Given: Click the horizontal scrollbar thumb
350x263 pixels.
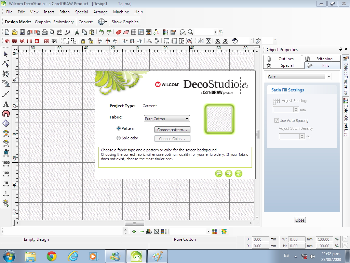Looking at the screenshot, I should pyautogui.click(x=134, y=223).
